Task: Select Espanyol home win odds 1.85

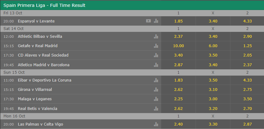Action: pos(178,21)
